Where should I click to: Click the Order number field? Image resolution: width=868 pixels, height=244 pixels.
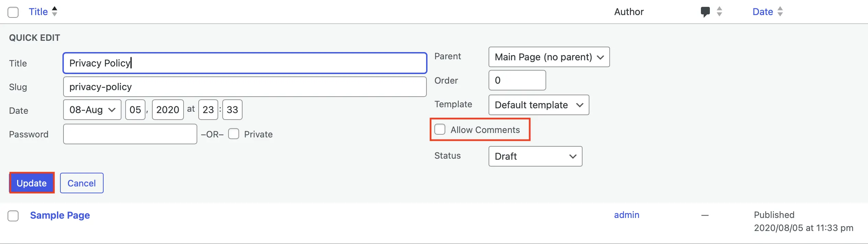(517, 80)
